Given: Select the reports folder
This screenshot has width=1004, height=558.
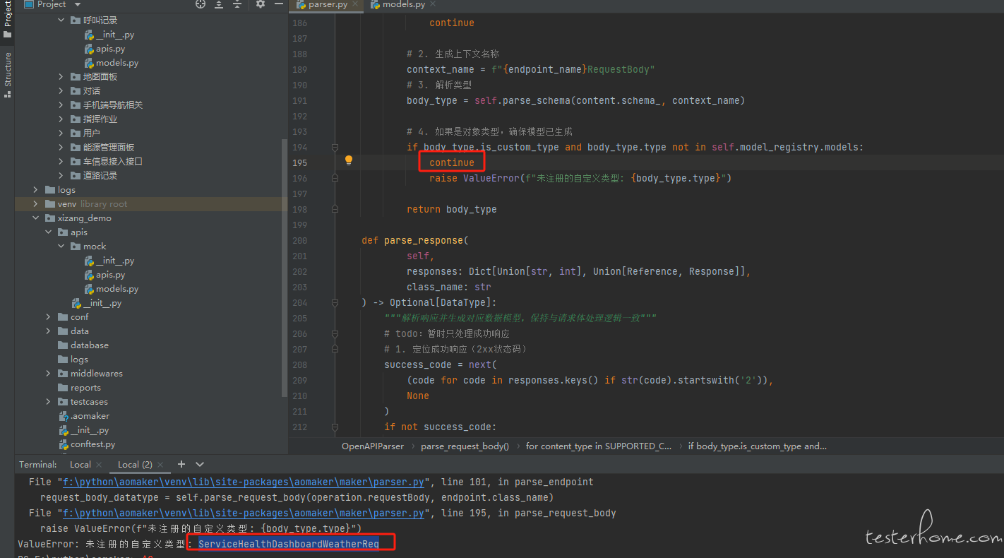Looking at the screenshot, I should [85, 388].
